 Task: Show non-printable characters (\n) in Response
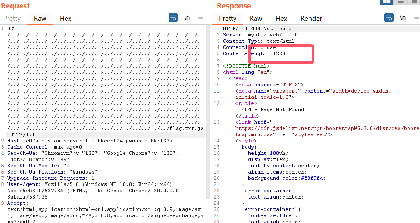coord(403,18)
